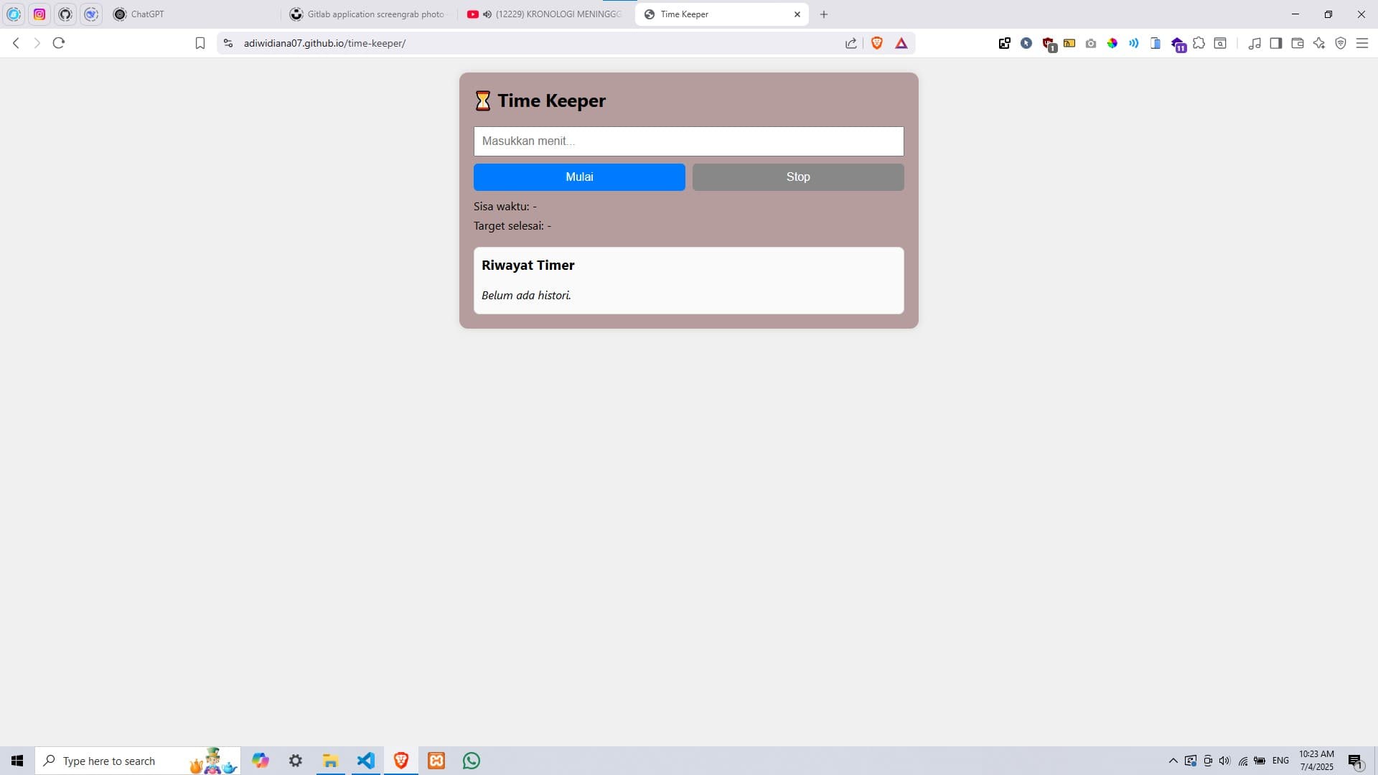Open the Leo AI sparkle icon

1319,43
